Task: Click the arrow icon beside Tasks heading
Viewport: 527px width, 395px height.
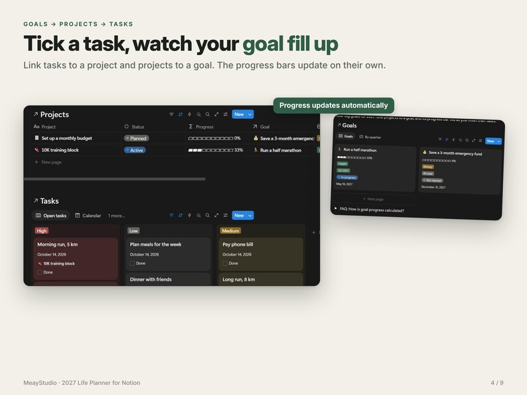Action: (36, 200)
